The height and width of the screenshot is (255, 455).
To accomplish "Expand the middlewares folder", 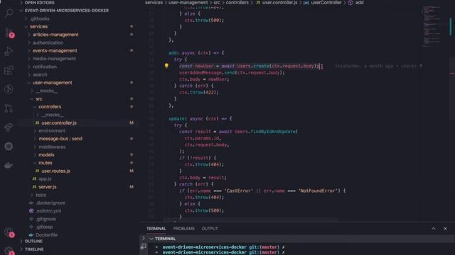I will point(52,147).
